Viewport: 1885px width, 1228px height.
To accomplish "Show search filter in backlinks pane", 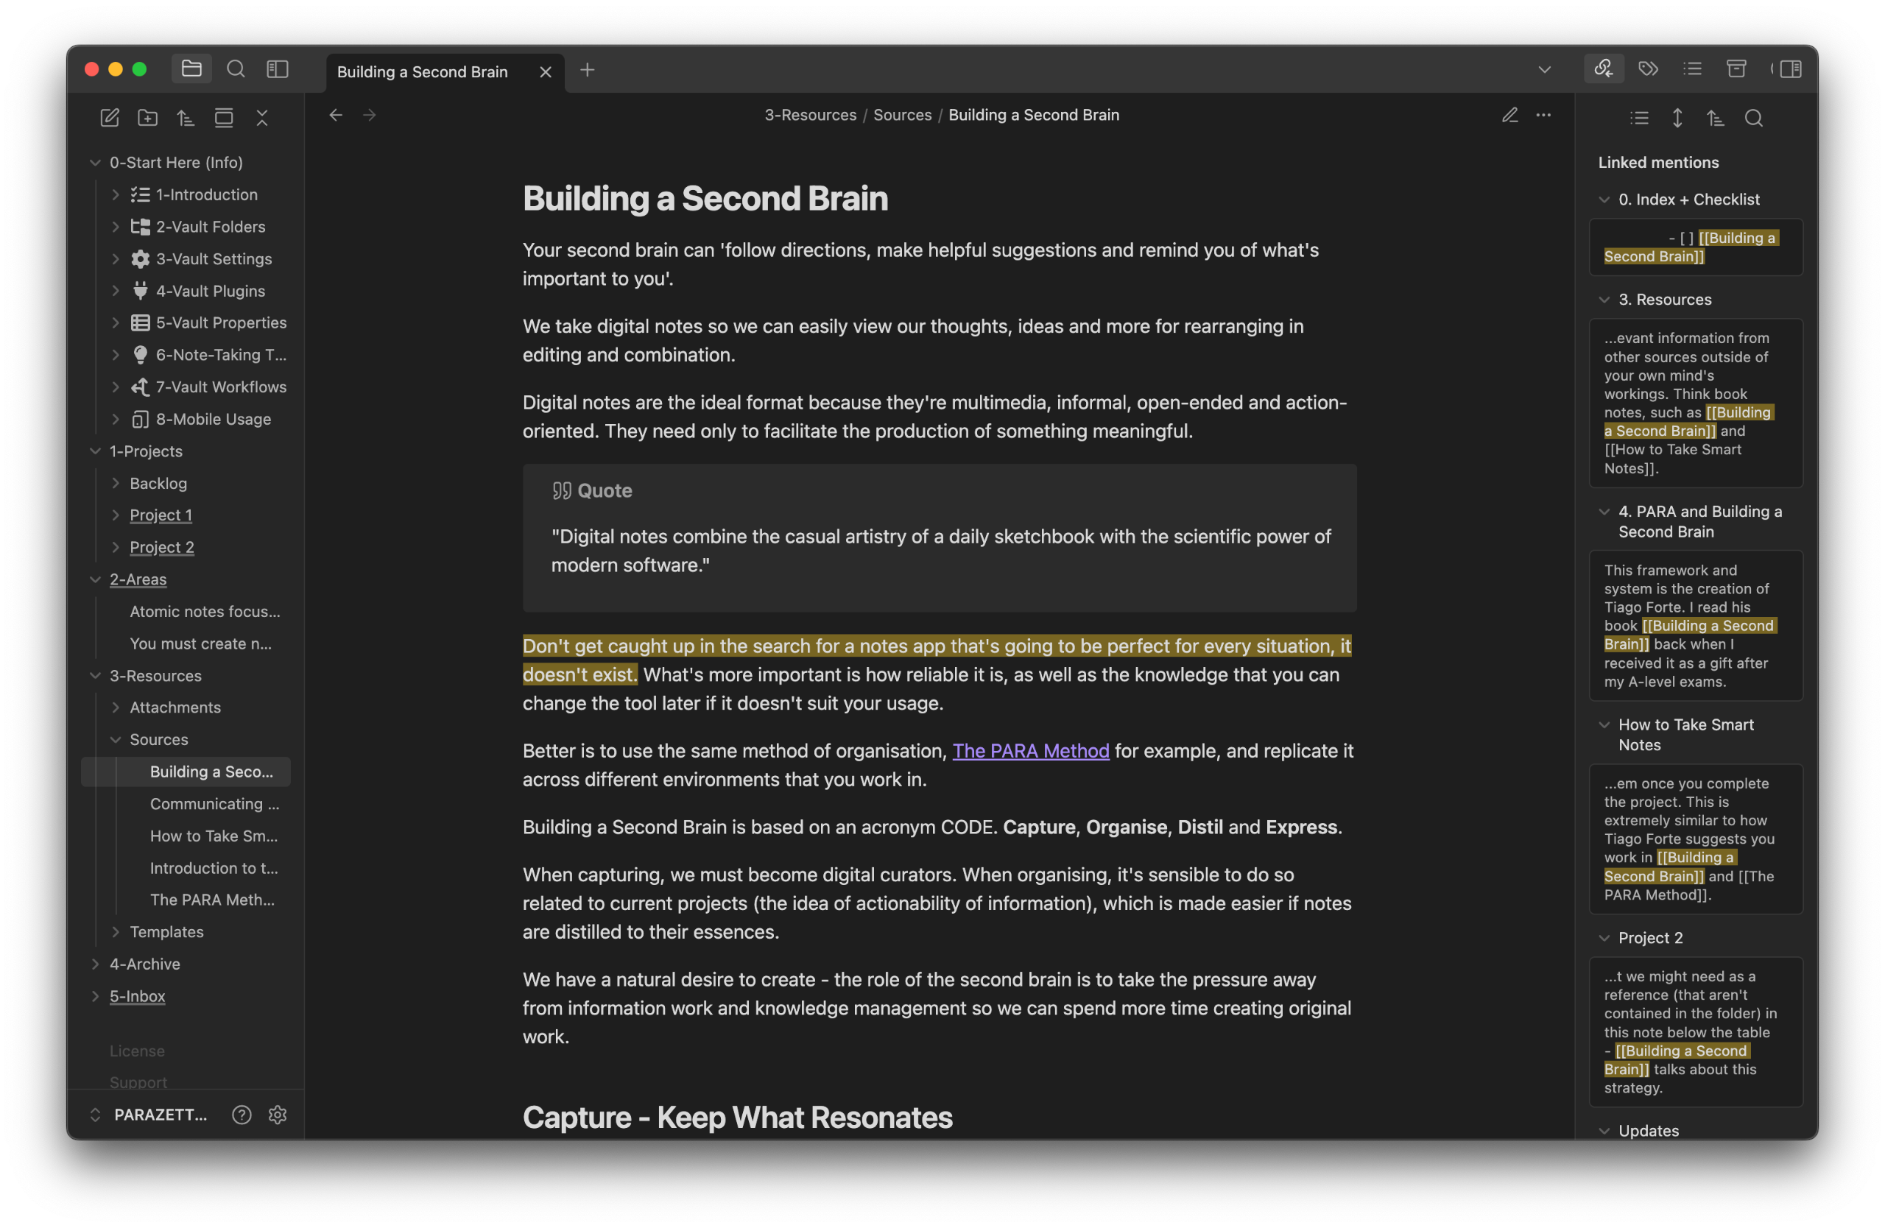I will 1753,118.
